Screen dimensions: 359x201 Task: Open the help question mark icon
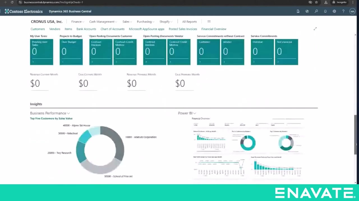click(x=343, y=11)
